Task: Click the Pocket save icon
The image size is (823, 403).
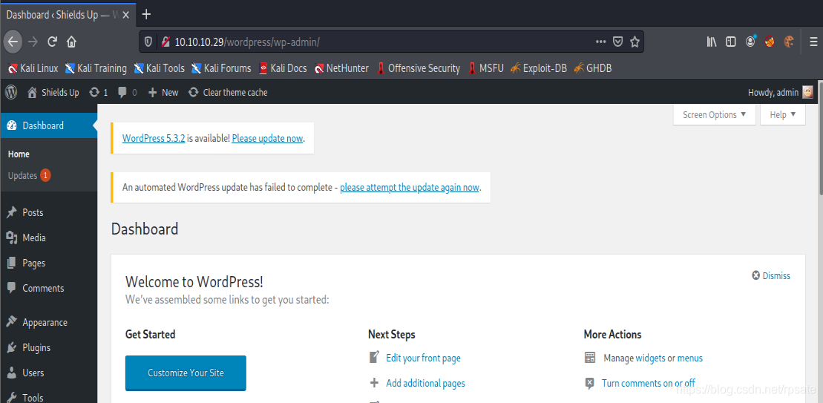Action: (x=618, y=42)
